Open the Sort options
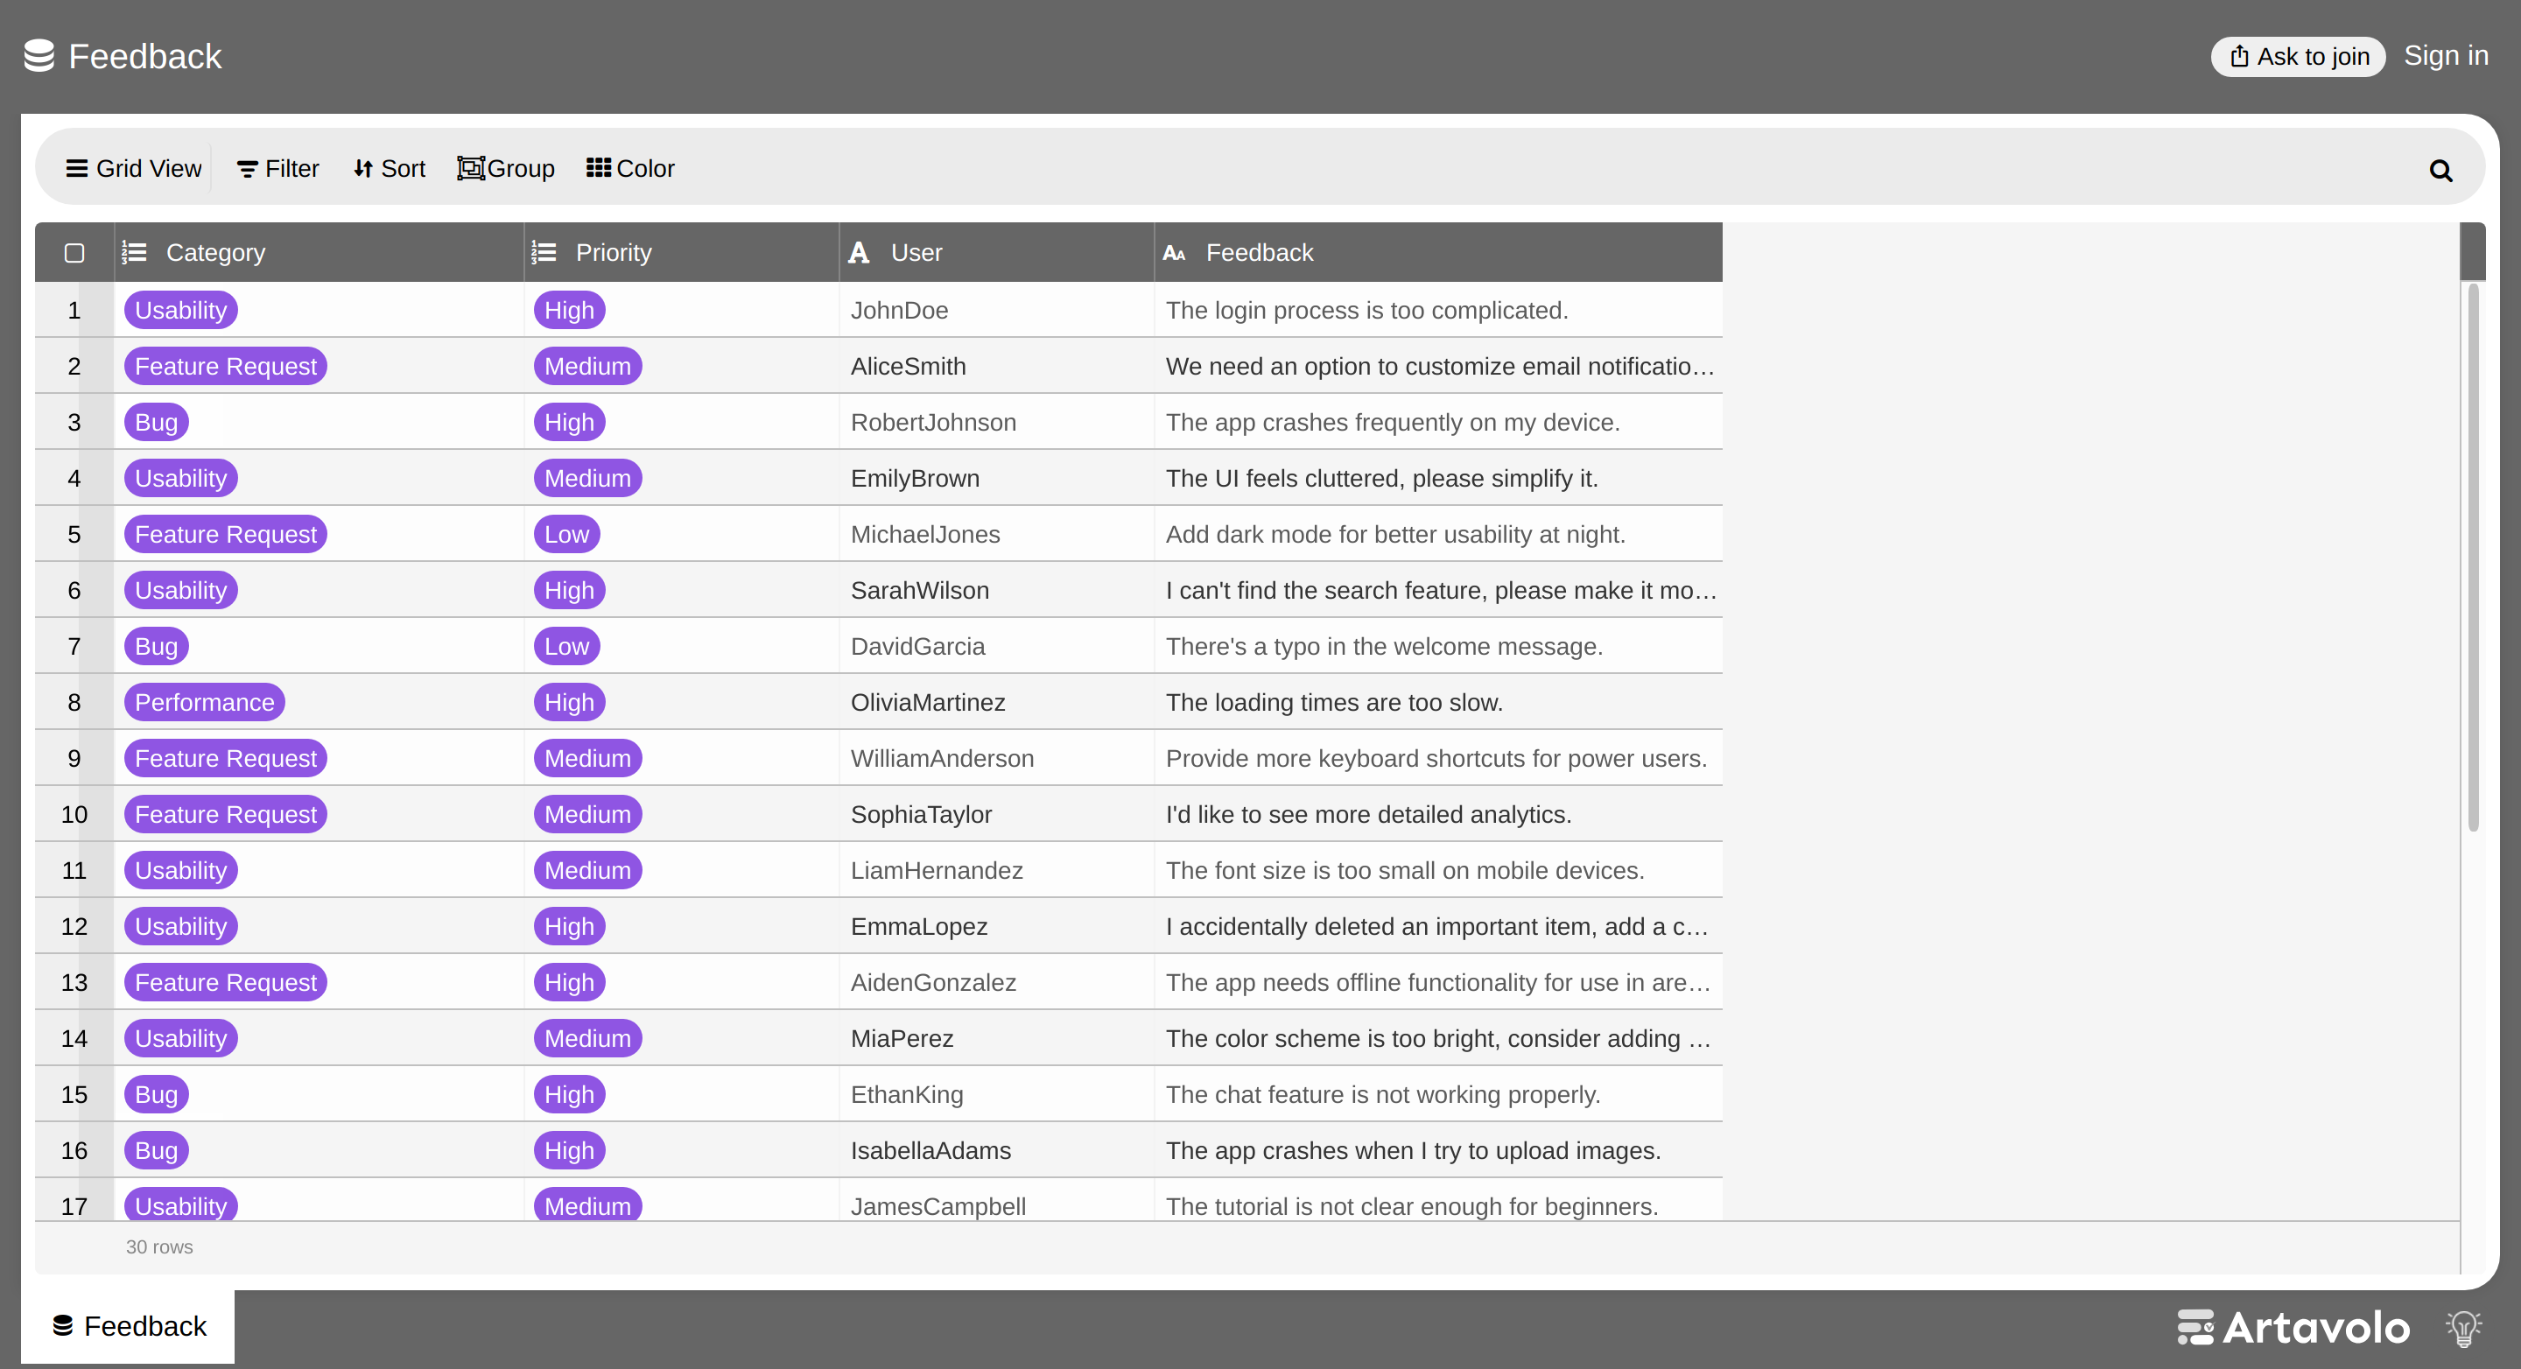The height and width of the screenshot is (1369, 2521). [x=390, y=168]
